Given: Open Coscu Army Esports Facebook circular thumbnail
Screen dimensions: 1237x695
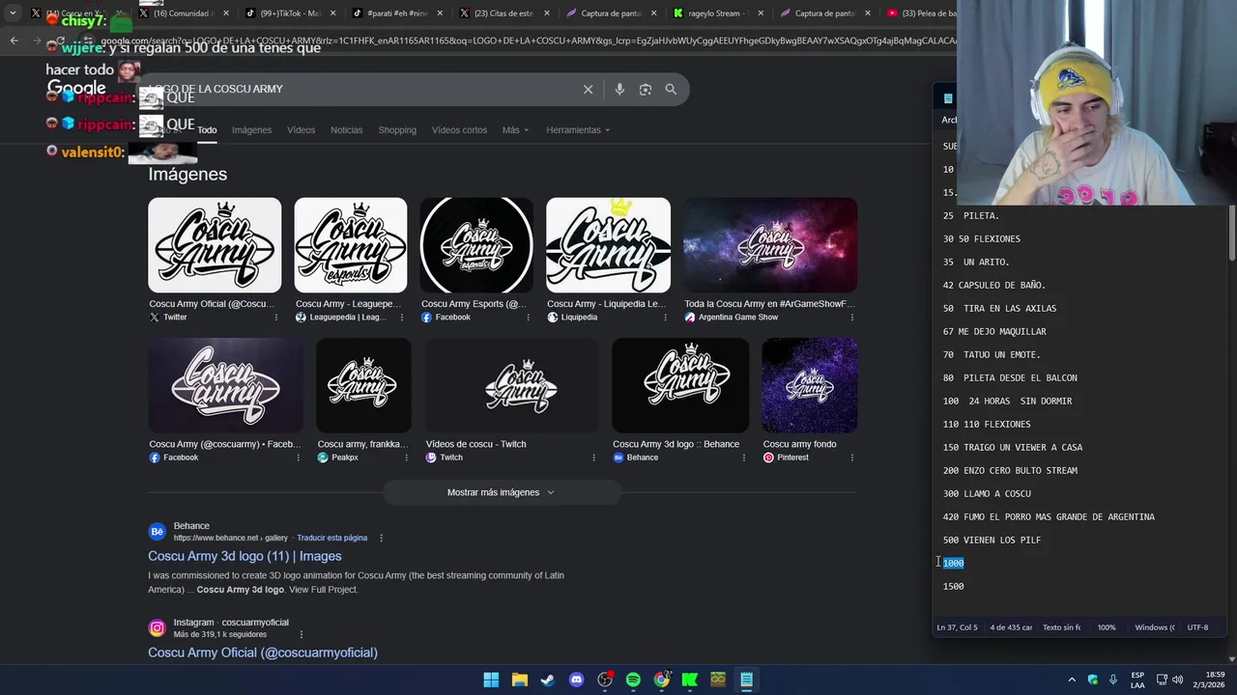Looking at the screenshot, I should point(476,245).
